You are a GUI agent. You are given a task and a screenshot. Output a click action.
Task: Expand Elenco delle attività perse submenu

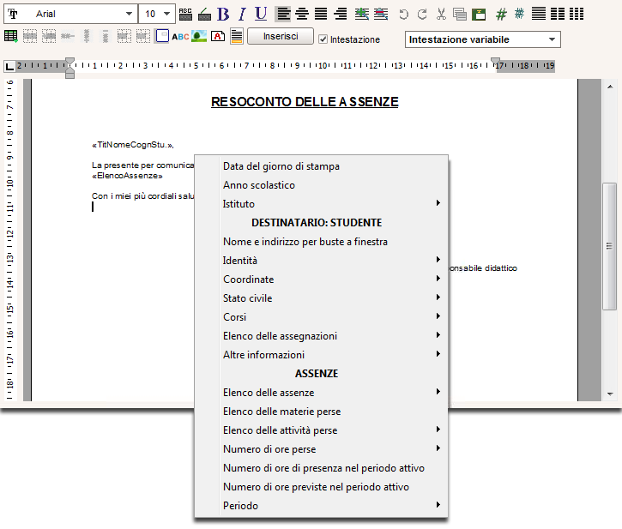pos(322,430)
